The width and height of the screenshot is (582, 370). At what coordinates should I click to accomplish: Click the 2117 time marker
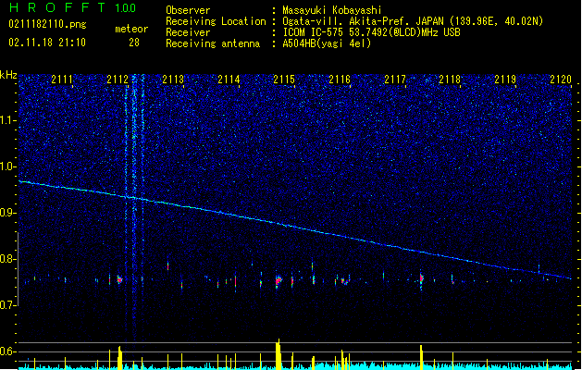click(x=395, y=79)
